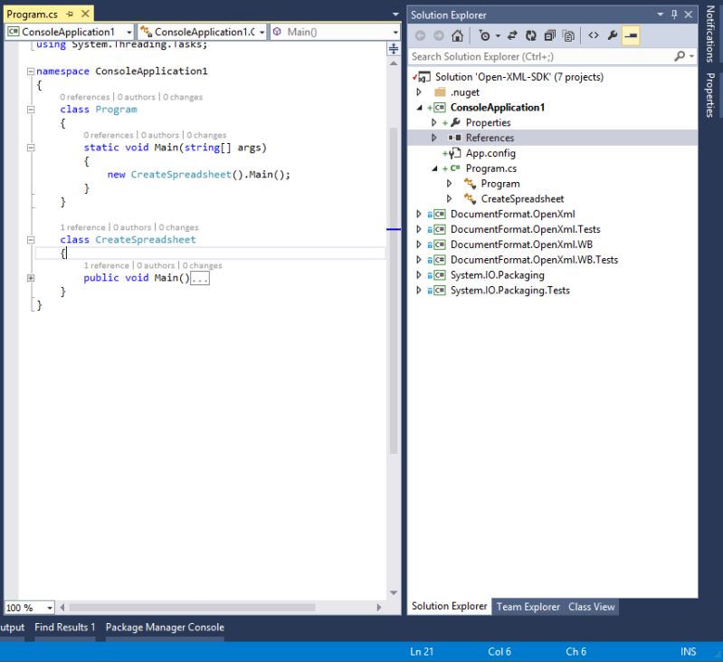Image resolution: width=723 pixels, height=662 pixels.
Task: Click the wrench icon beside Properties node
Action: (455, 123)
